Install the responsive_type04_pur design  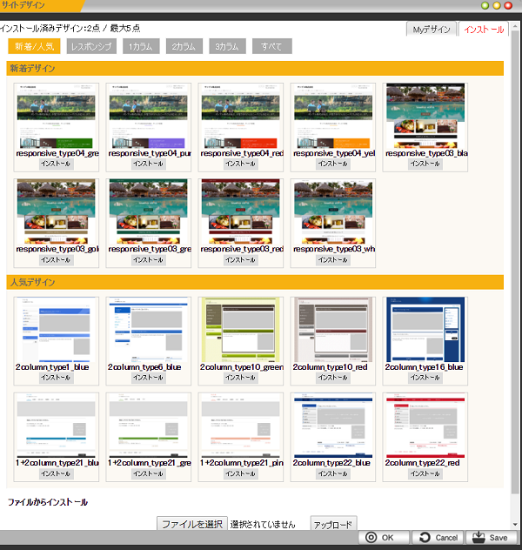click(x=148, y=164)
